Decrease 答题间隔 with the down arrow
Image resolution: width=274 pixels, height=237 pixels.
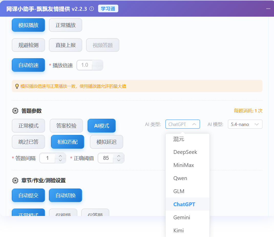[60, 161]
